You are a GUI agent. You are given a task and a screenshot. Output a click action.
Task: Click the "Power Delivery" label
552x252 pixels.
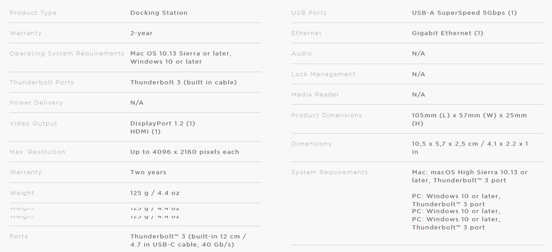pos(36,103)
